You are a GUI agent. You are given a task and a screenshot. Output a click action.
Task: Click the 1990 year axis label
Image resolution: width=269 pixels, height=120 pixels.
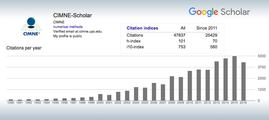tap(11, 102)
